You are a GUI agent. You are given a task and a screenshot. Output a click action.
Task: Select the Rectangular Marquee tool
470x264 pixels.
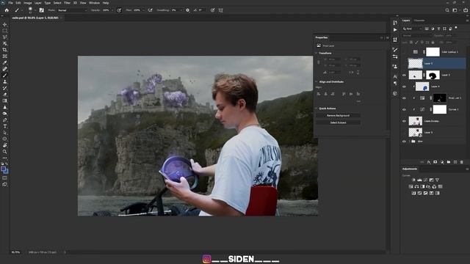[5, 31]
